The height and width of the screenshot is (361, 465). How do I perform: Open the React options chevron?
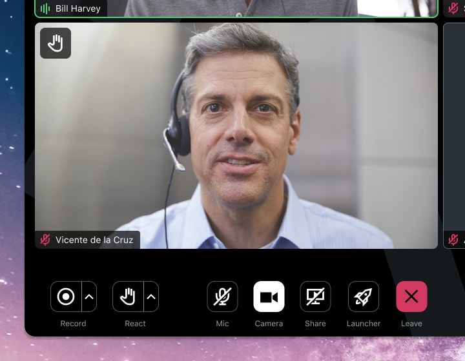click(151, 297)
